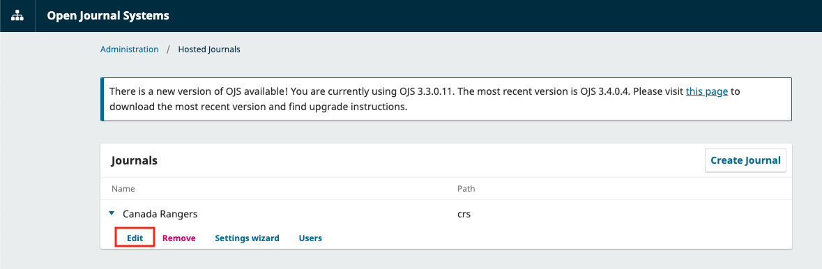Go to Administration breadcrumb link
The height and width of the screenshot is (269, 822).
[x=130, y=49]
